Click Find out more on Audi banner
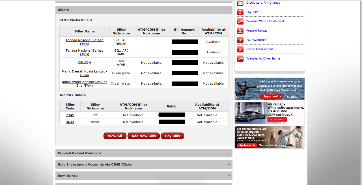The height and width of the screenshot is (185, 362). coord(277,120)
